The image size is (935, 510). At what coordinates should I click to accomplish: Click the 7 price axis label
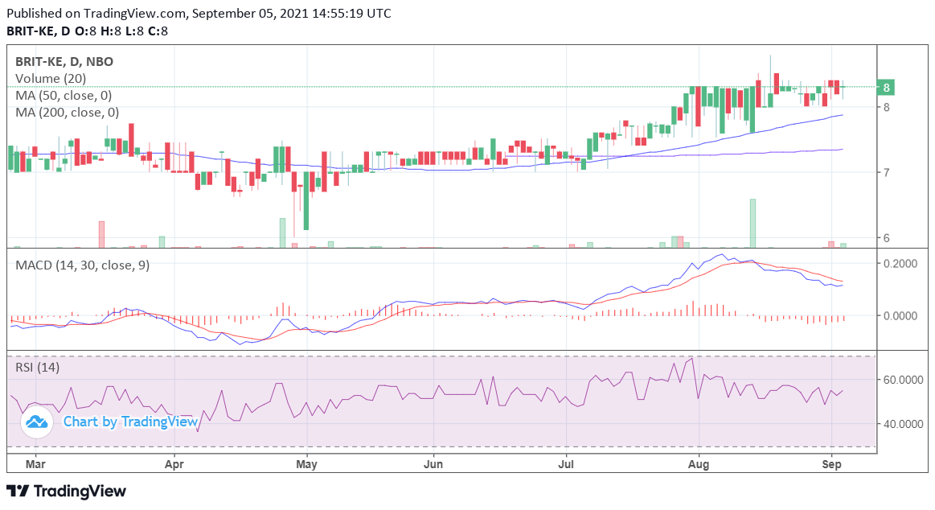pyautogui.click(x=887, y=172)
